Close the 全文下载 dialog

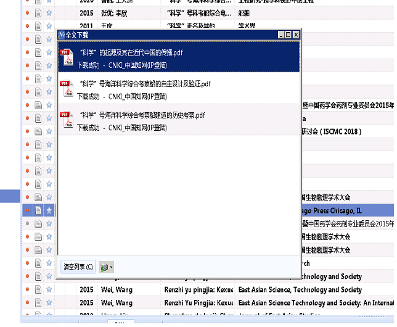click(x=296, y=35)
